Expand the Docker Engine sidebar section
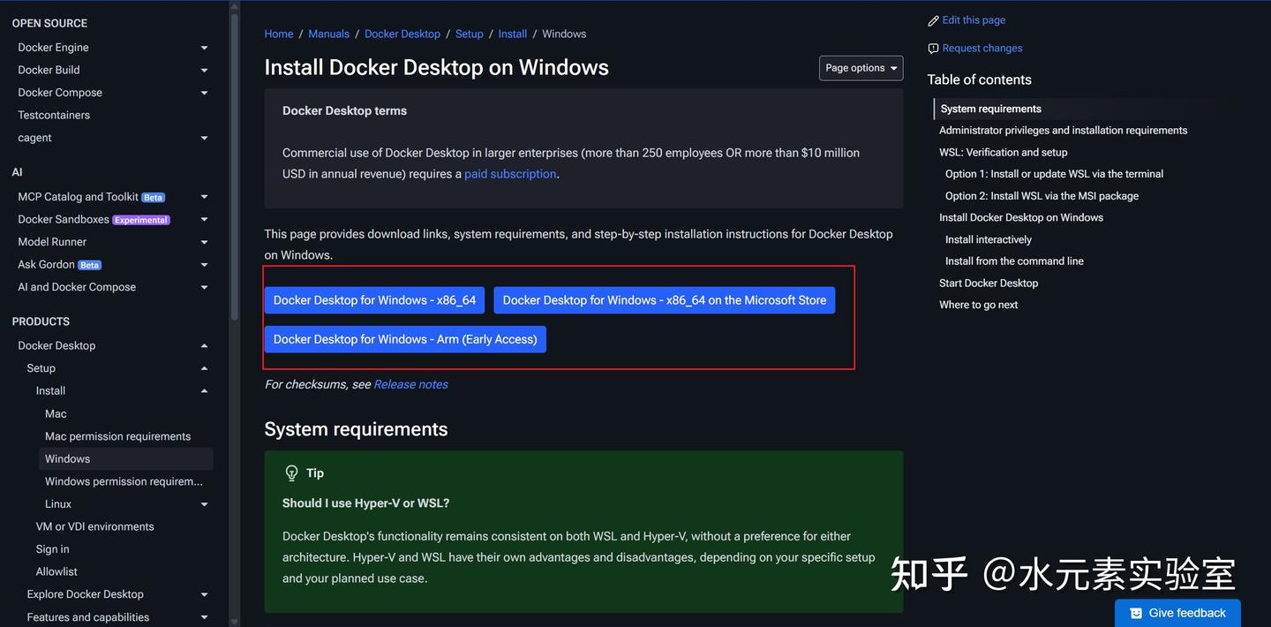Image resolution: width=1271 pixels, height=627 pixels. pos(204,48)
